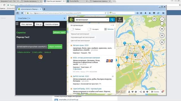
Task: Toggle the sidebar icon left of back button
Action: 18,13
